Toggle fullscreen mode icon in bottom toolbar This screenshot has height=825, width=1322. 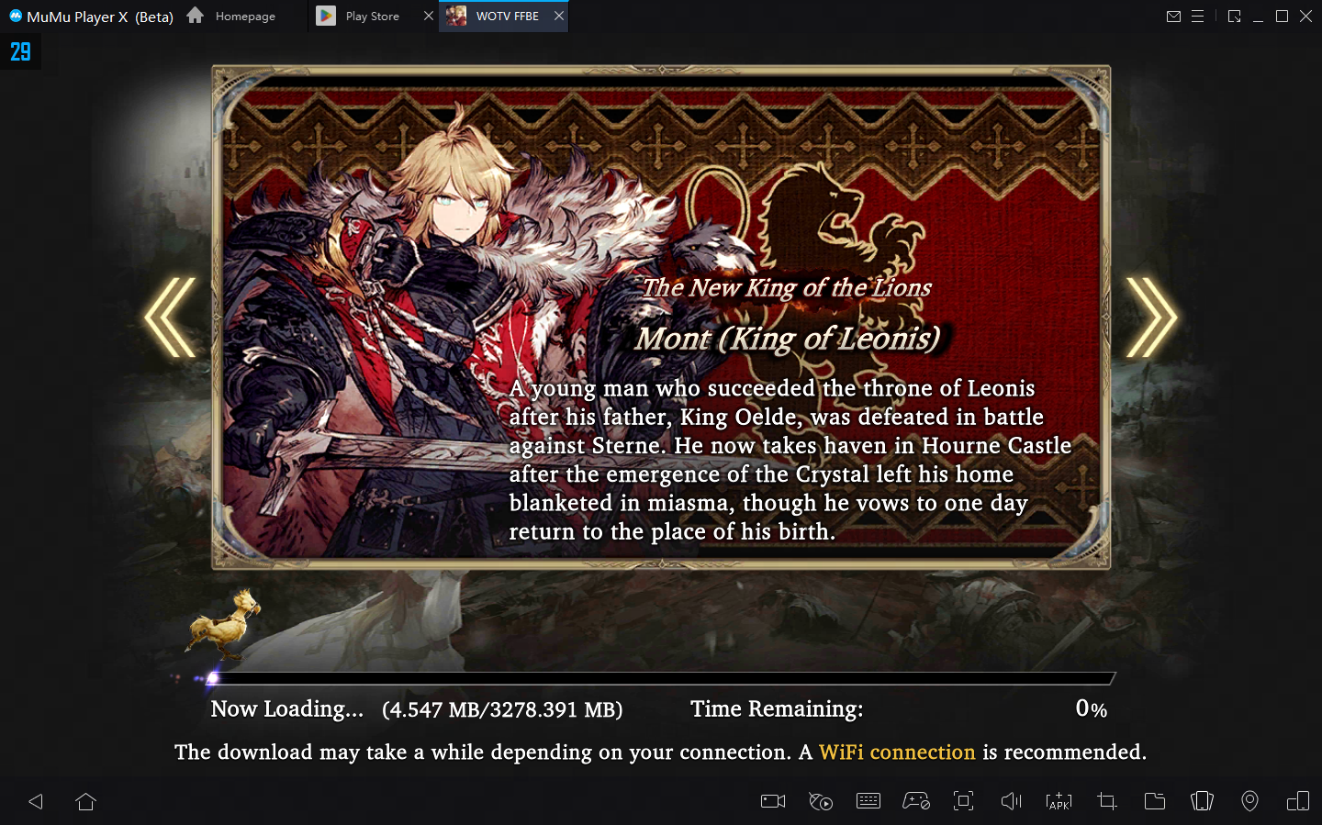pos(964,801)
